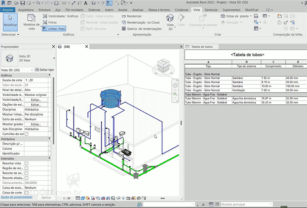The image size is (307, 208).
Task: Select the Modificar tool
Action: click(x=10, y=21)
